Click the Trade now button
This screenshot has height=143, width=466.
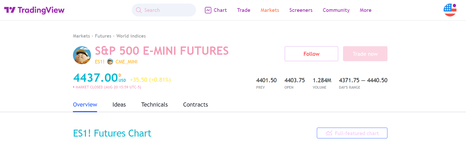click(x=365, y=54)
